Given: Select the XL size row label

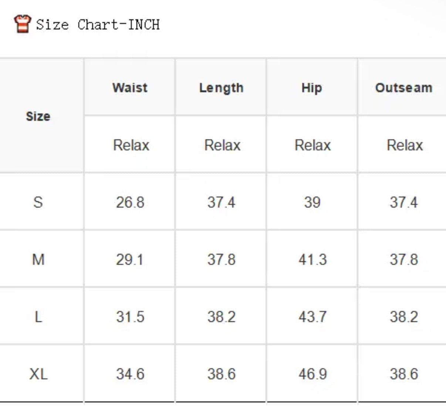Looking at the screenshot, I should 38,374.
